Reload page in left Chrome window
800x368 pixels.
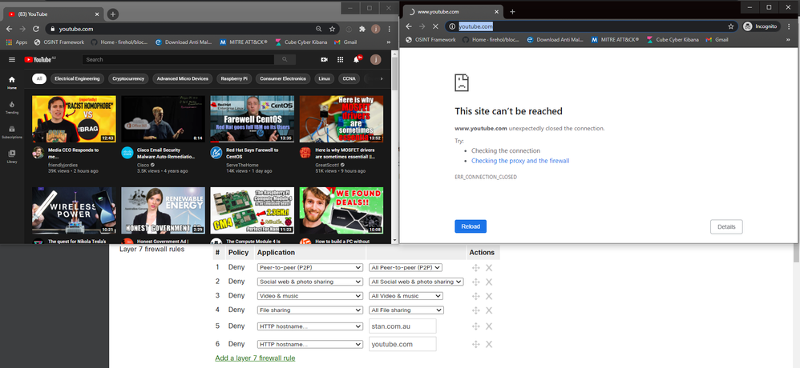coord(36,29)
